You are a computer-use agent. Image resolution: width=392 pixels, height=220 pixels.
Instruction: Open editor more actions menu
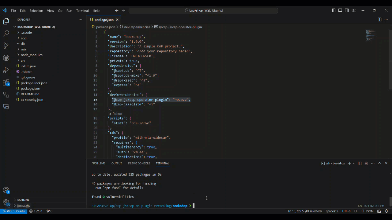click(386, 20)
